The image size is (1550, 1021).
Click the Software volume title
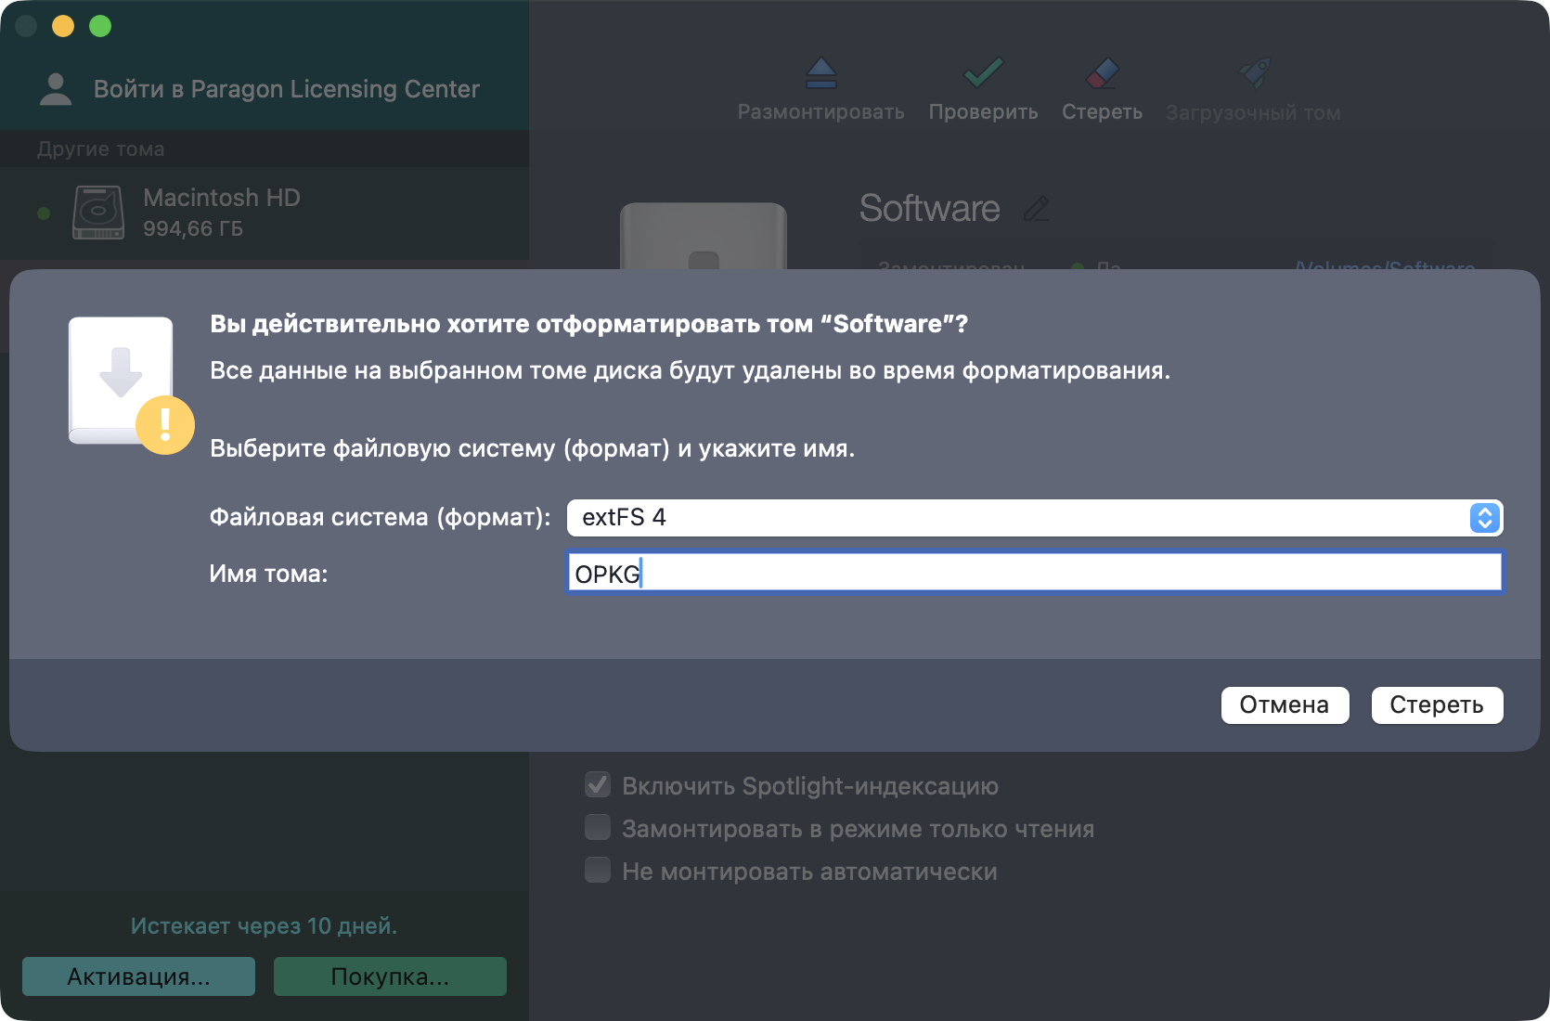(x=929, y=208)
